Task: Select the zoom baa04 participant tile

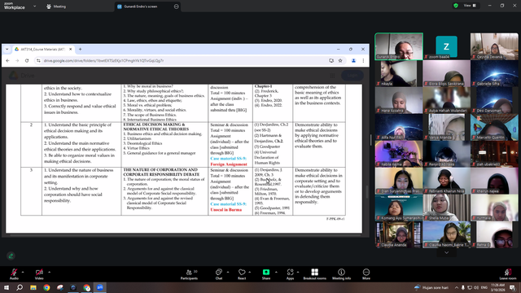Action: 446,46
